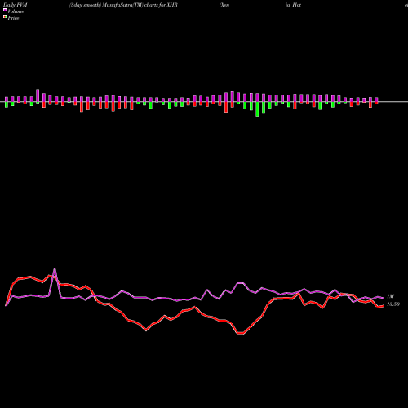Click the '1M' volume value label

(390, 296)
